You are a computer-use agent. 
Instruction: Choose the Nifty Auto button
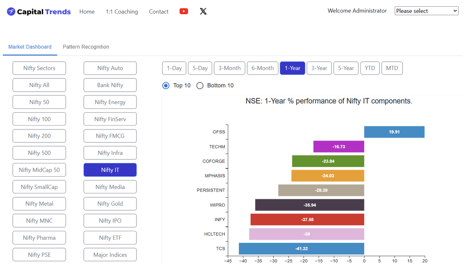point(110,68)
